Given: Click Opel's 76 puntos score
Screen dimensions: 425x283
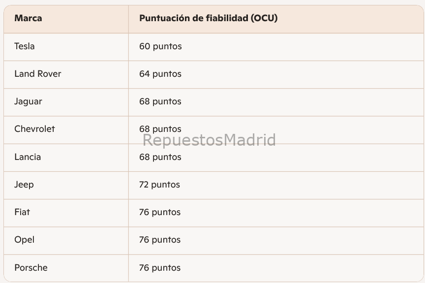Looking at the screenshot, I should coord(160,240).
